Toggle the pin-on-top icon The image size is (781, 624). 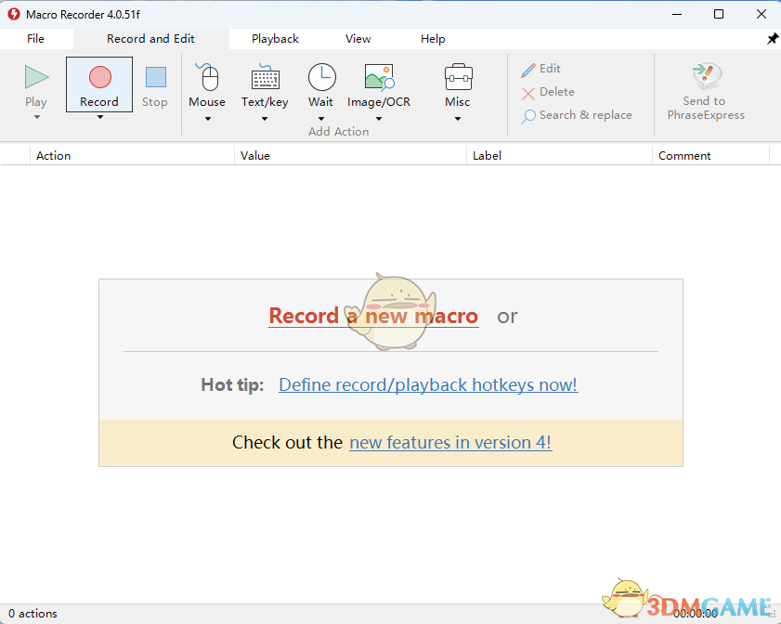click(x=772, y=38)
